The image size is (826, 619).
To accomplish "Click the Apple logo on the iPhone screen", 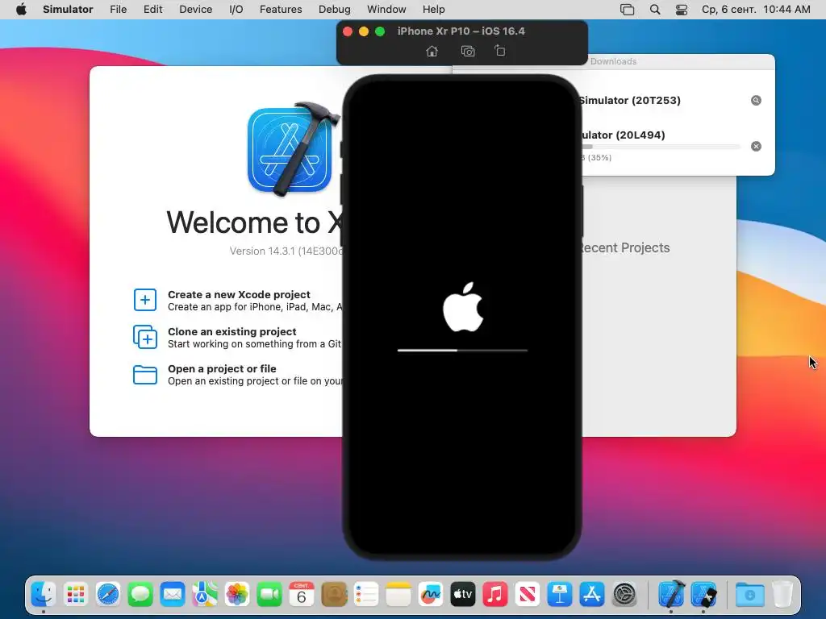I will [x=463, y=307].
